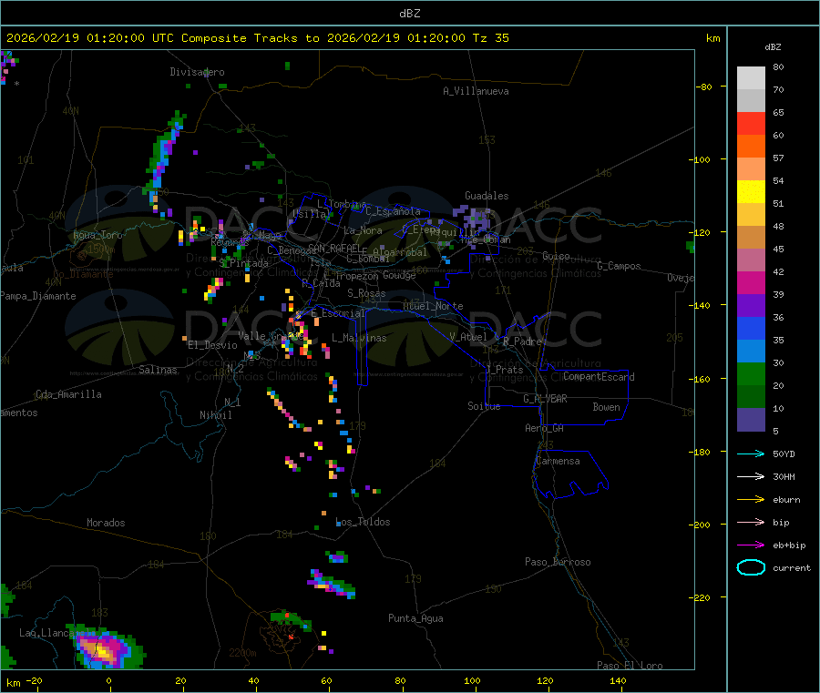The height and width of the screenshot is (693, 820).
Task: Click the Pampa_Diamante label
Action: click(38, 296)
